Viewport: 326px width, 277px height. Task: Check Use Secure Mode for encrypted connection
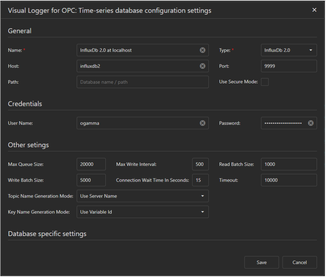(x=265, y=82)
